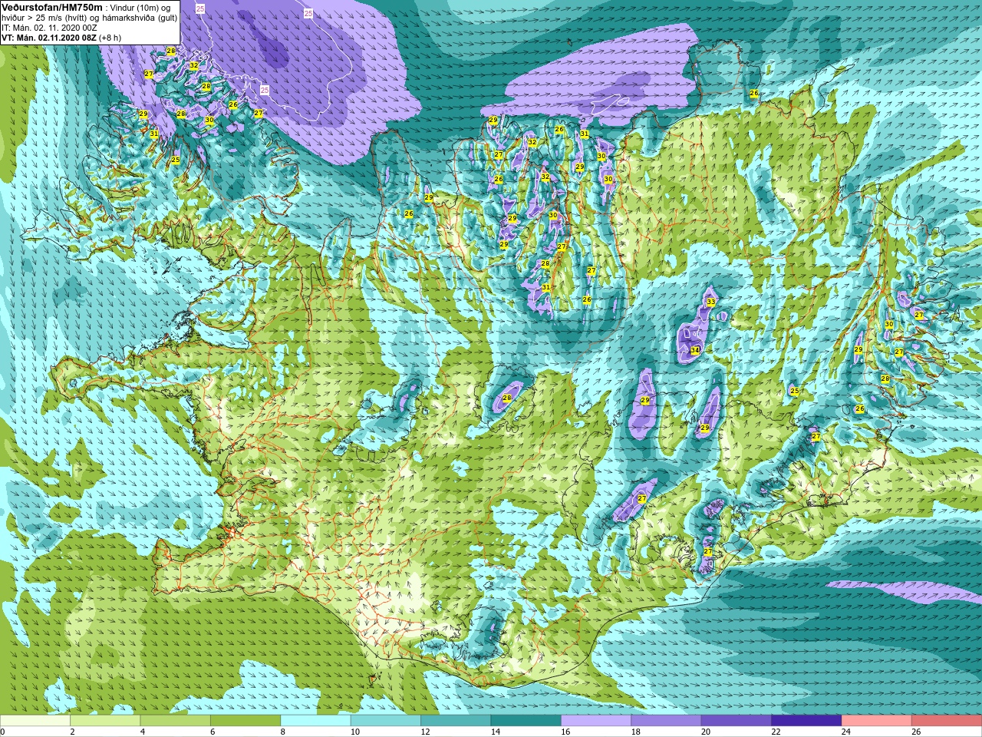Click the 'hámarkshviða (gult)' caption text
The image size is (982, 737).
(140, 18)
